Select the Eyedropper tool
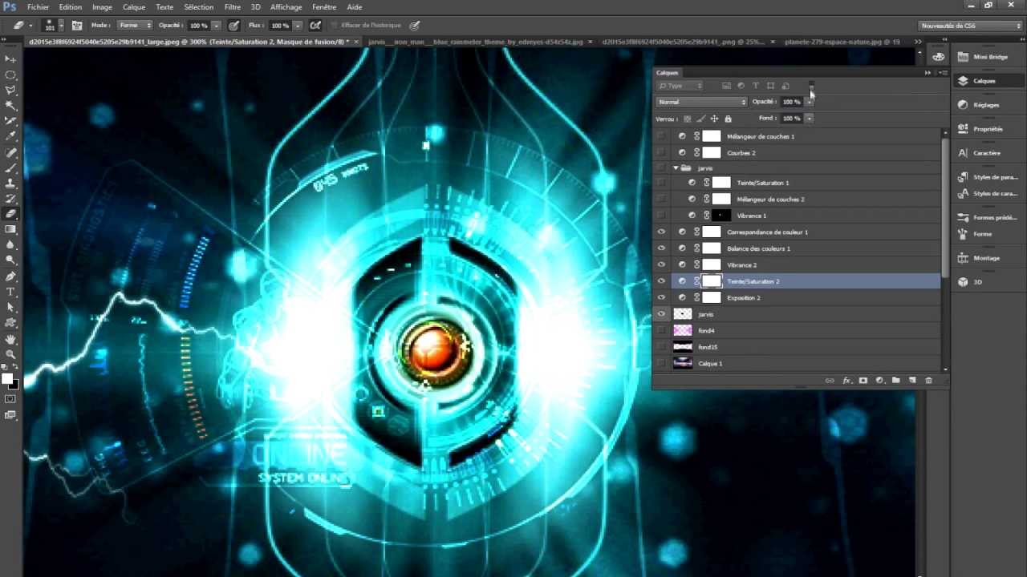This screenshot has height=577, width=1027. [11, 136]
